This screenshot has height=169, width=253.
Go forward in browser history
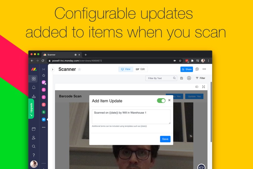[x=37, y=61]
